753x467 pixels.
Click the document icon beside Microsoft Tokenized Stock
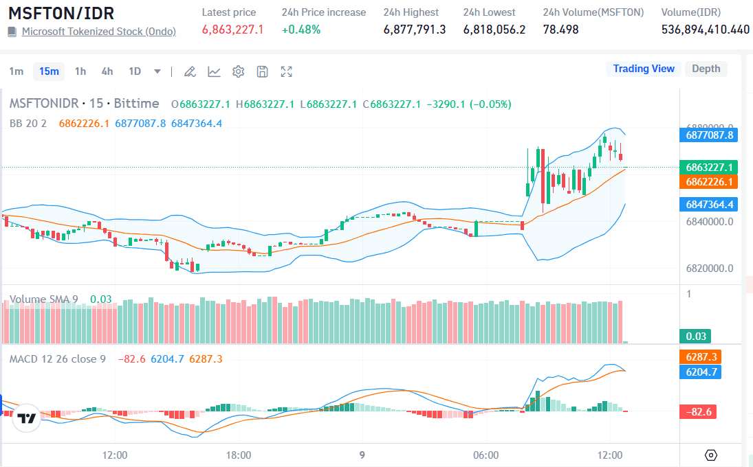click(12, 32)
